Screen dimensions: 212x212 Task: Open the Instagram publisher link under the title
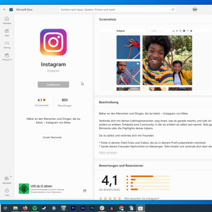click(x=53, y=70)
